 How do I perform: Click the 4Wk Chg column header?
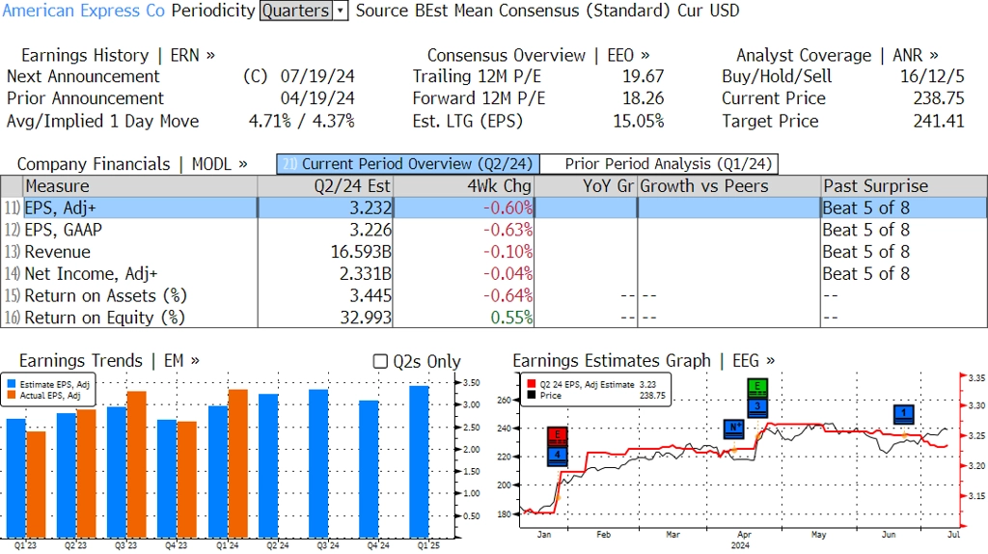click(463, 186)
